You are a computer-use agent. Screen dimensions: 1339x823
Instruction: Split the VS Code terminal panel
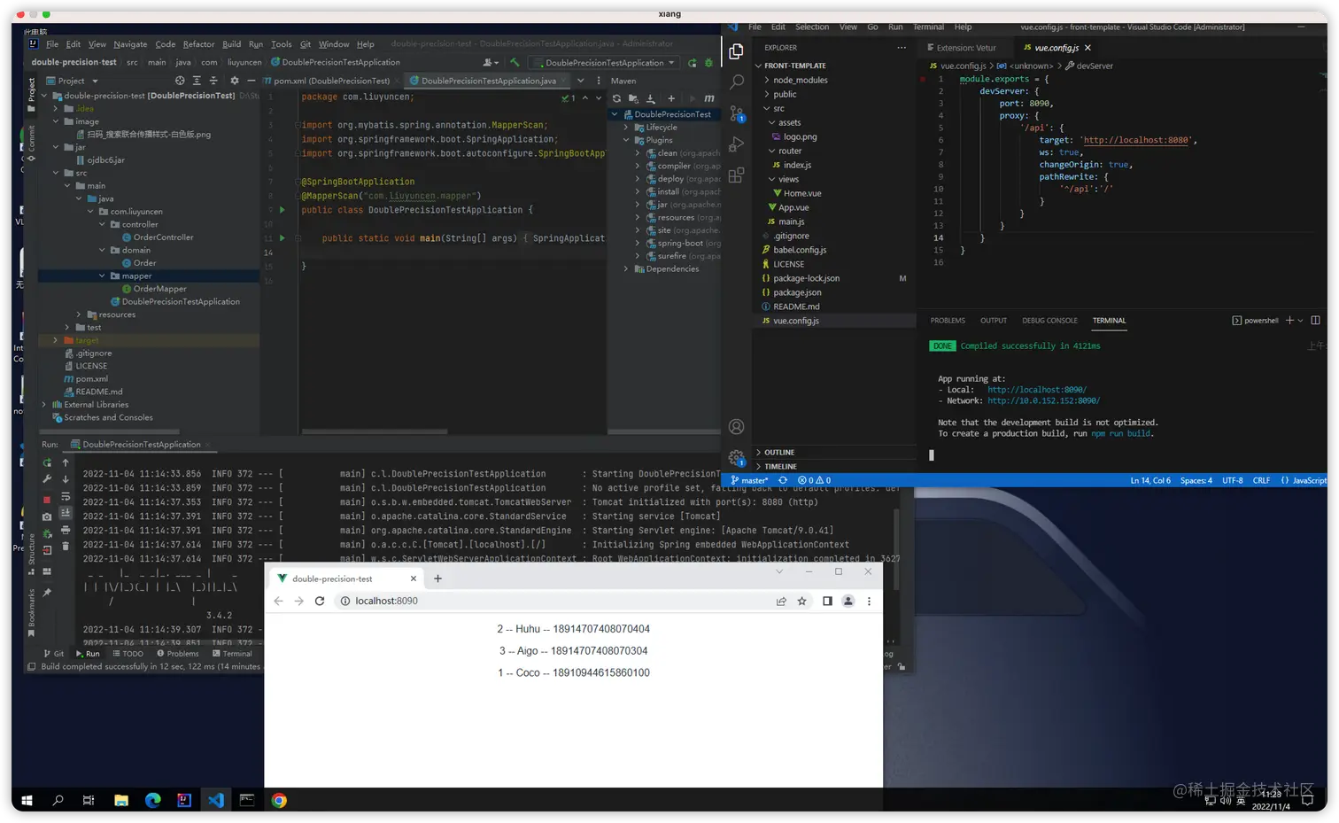click(x=1315, y=321)
